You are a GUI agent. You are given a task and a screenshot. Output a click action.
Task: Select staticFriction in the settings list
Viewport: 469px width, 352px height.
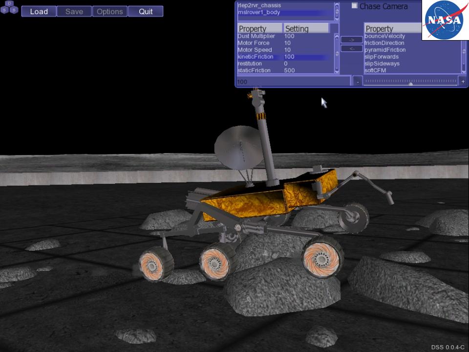point(254,70)
